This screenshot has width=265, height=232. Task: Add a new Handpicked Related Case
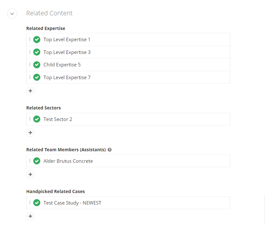(x=30, y=216)
